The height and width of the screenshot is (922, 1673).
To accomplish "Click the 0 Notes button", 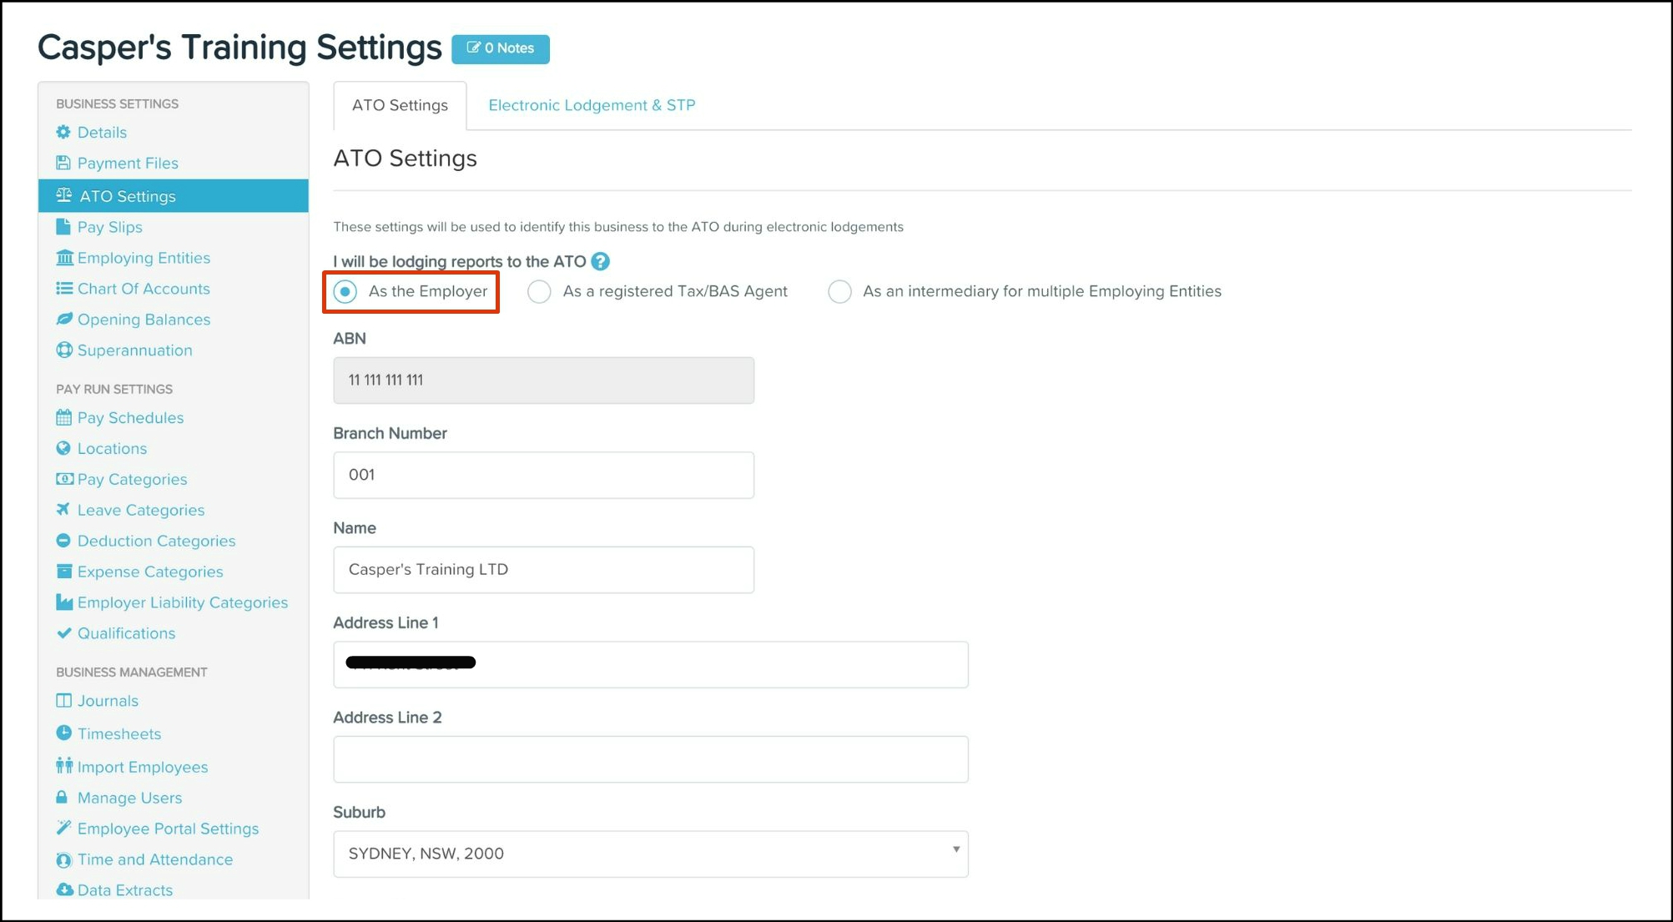I will click(x=500, y=48).
